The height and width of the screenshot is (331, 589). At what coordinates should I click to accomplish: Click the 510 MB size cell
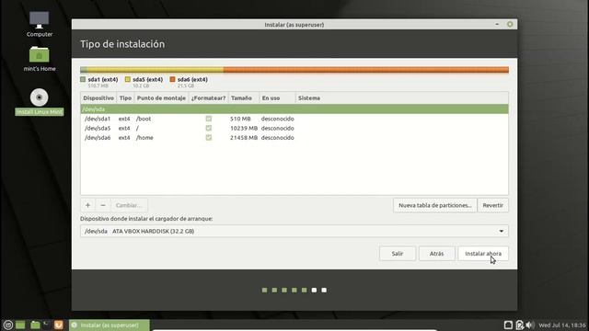point(240,119)
